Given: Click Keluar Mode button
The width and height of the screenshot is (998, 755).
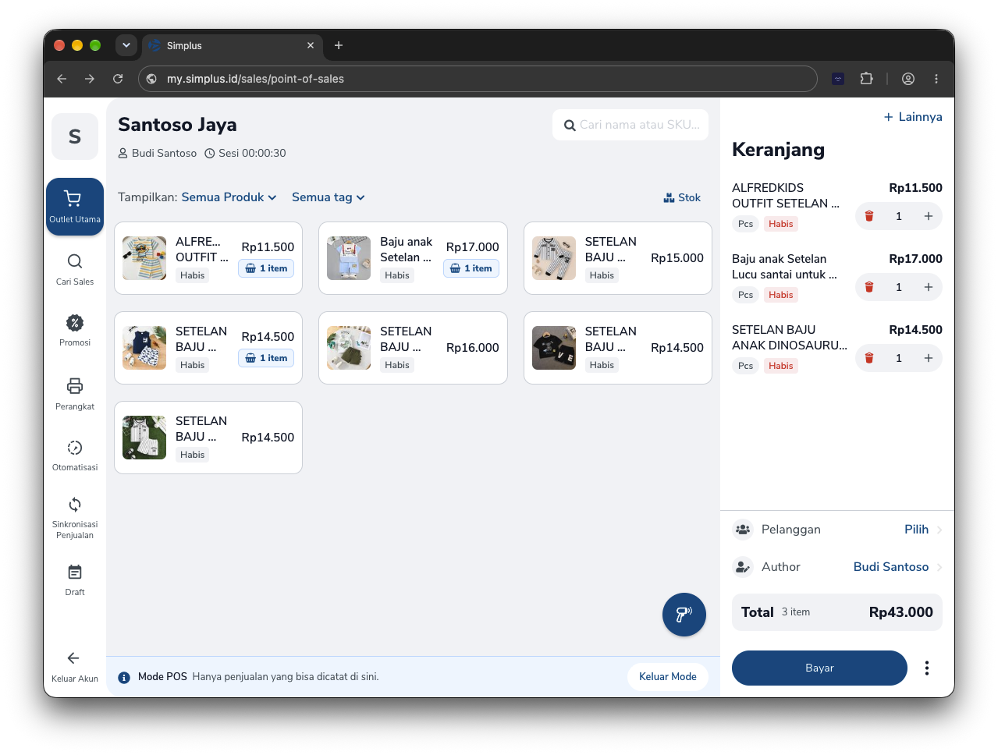Looking at the screenshot, I should pyautogui.click(x=668, y=677).
